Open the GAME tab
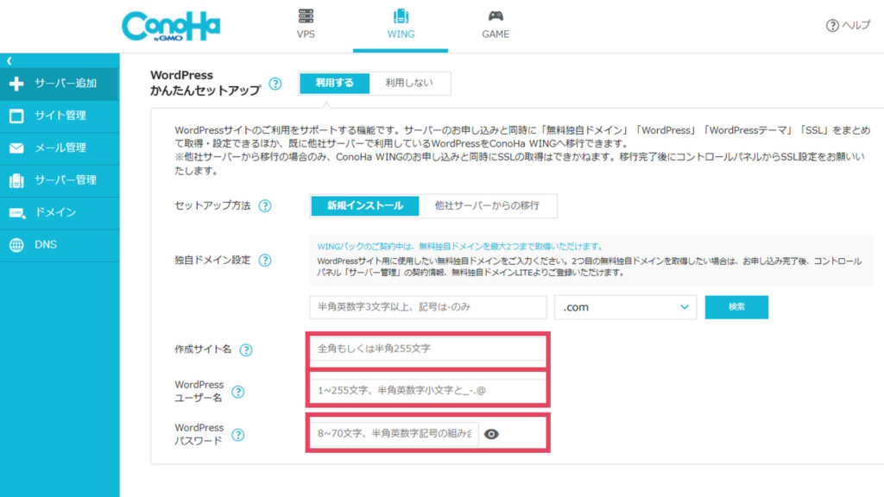 pyautogui.click(x=496, y=25)
